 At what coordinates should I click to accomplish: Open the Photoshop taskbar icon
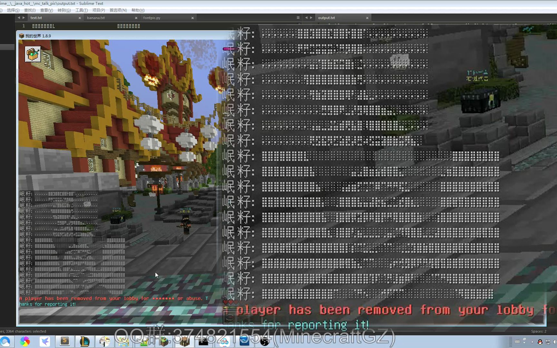244,342
